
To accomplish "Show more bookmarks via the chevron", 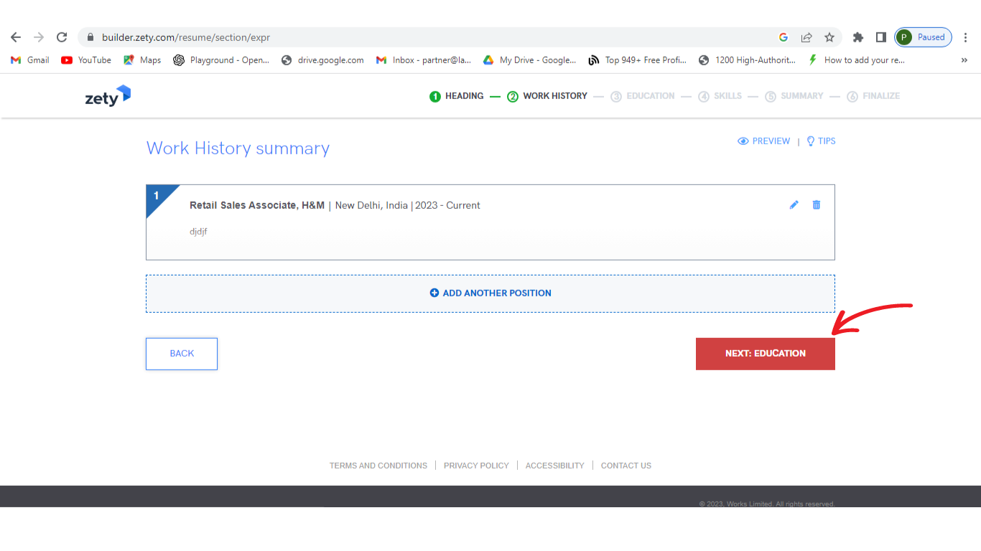I will pos(964,60).
